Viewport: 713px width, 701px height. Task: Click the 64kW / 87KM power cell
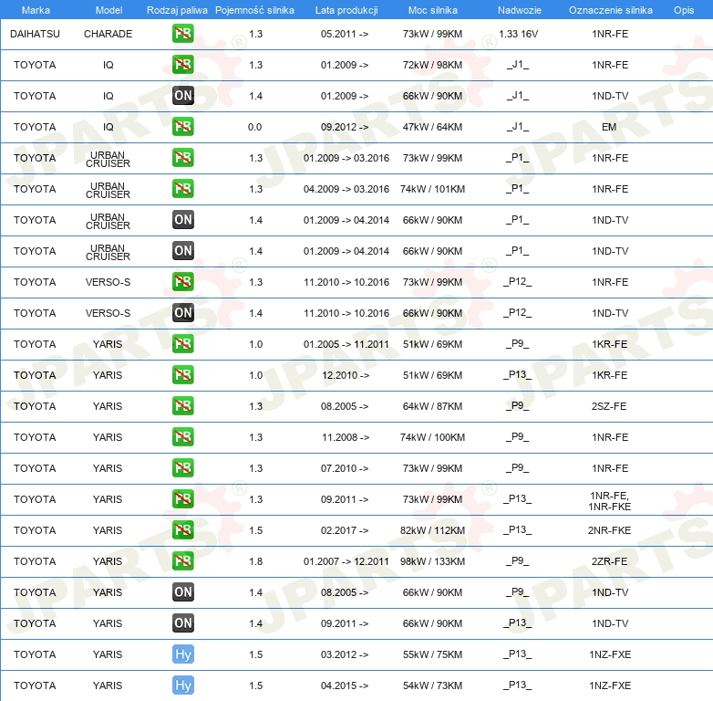click(432, 406)
